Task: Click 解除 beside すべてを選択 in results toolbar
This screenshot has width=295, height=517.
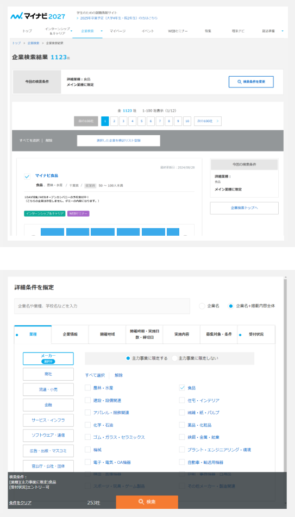Action: point(49,141)
